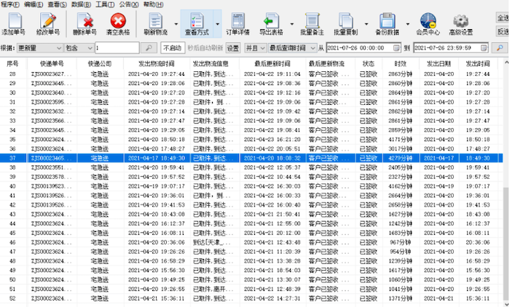Sort by 序号 column header
The height and width of the screenshot is (307, 510).
click(12, 64)
